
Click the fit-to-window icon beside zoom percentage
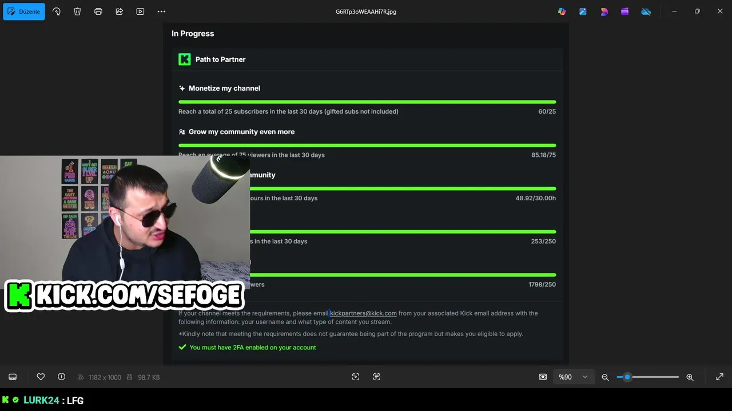[x=543, y=377]
